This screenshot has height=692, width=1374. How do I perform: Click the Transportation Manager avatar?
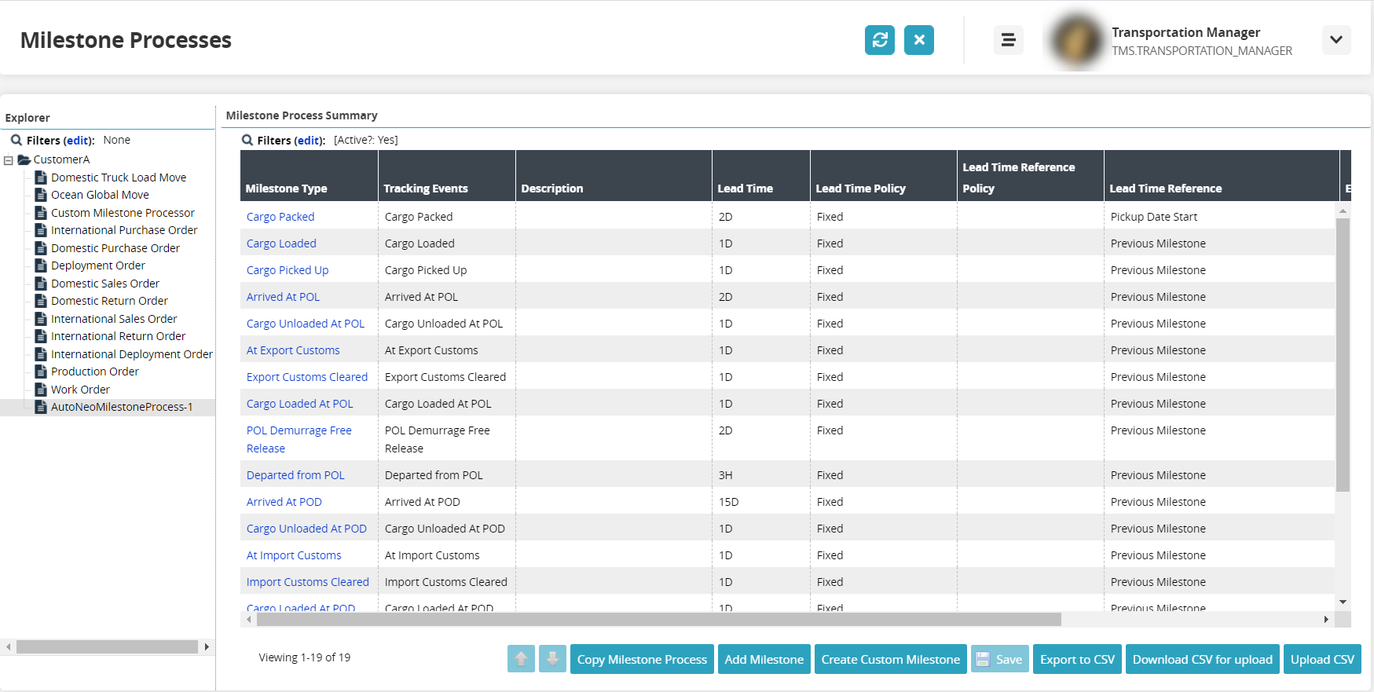(1075, 41)
